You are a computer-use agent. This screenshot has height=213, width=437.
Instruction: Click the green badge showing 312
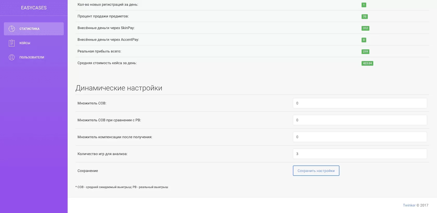point(365,28)
